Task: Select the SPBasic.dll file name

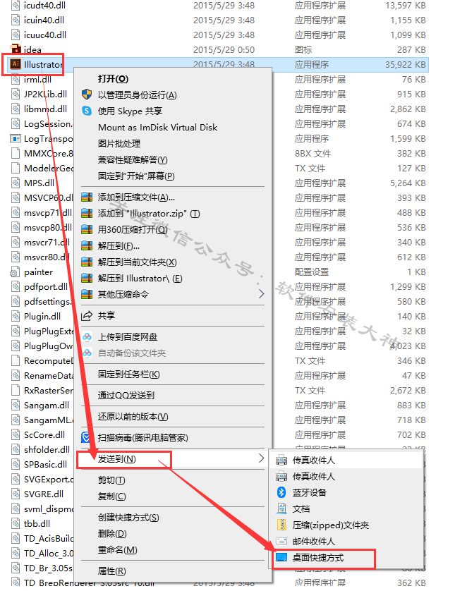Action: (x=46, y=464)
